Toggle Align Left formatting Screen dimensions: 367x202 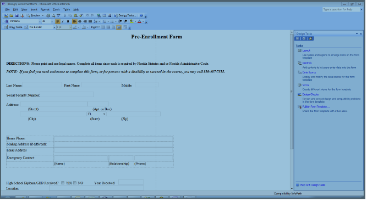pos(74,21)
